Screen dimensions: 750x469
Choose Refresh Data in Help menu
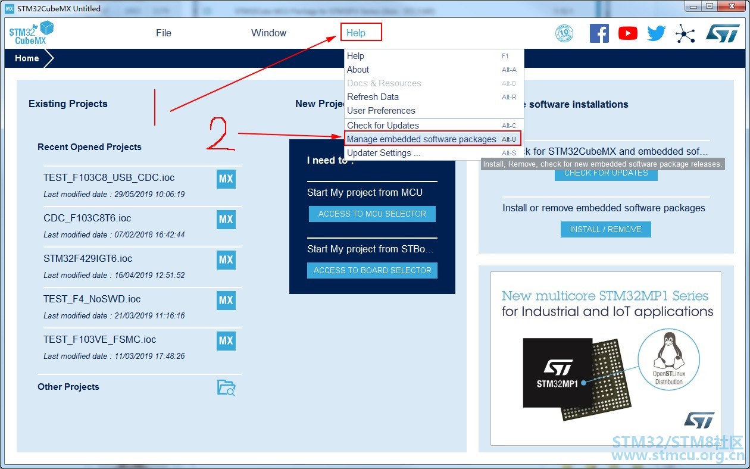coord(434,97)
